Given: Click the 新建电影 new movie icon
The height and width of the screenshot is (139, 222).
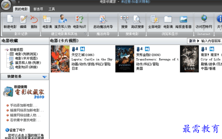Looking at the screenshot, I should coord(10,19).
